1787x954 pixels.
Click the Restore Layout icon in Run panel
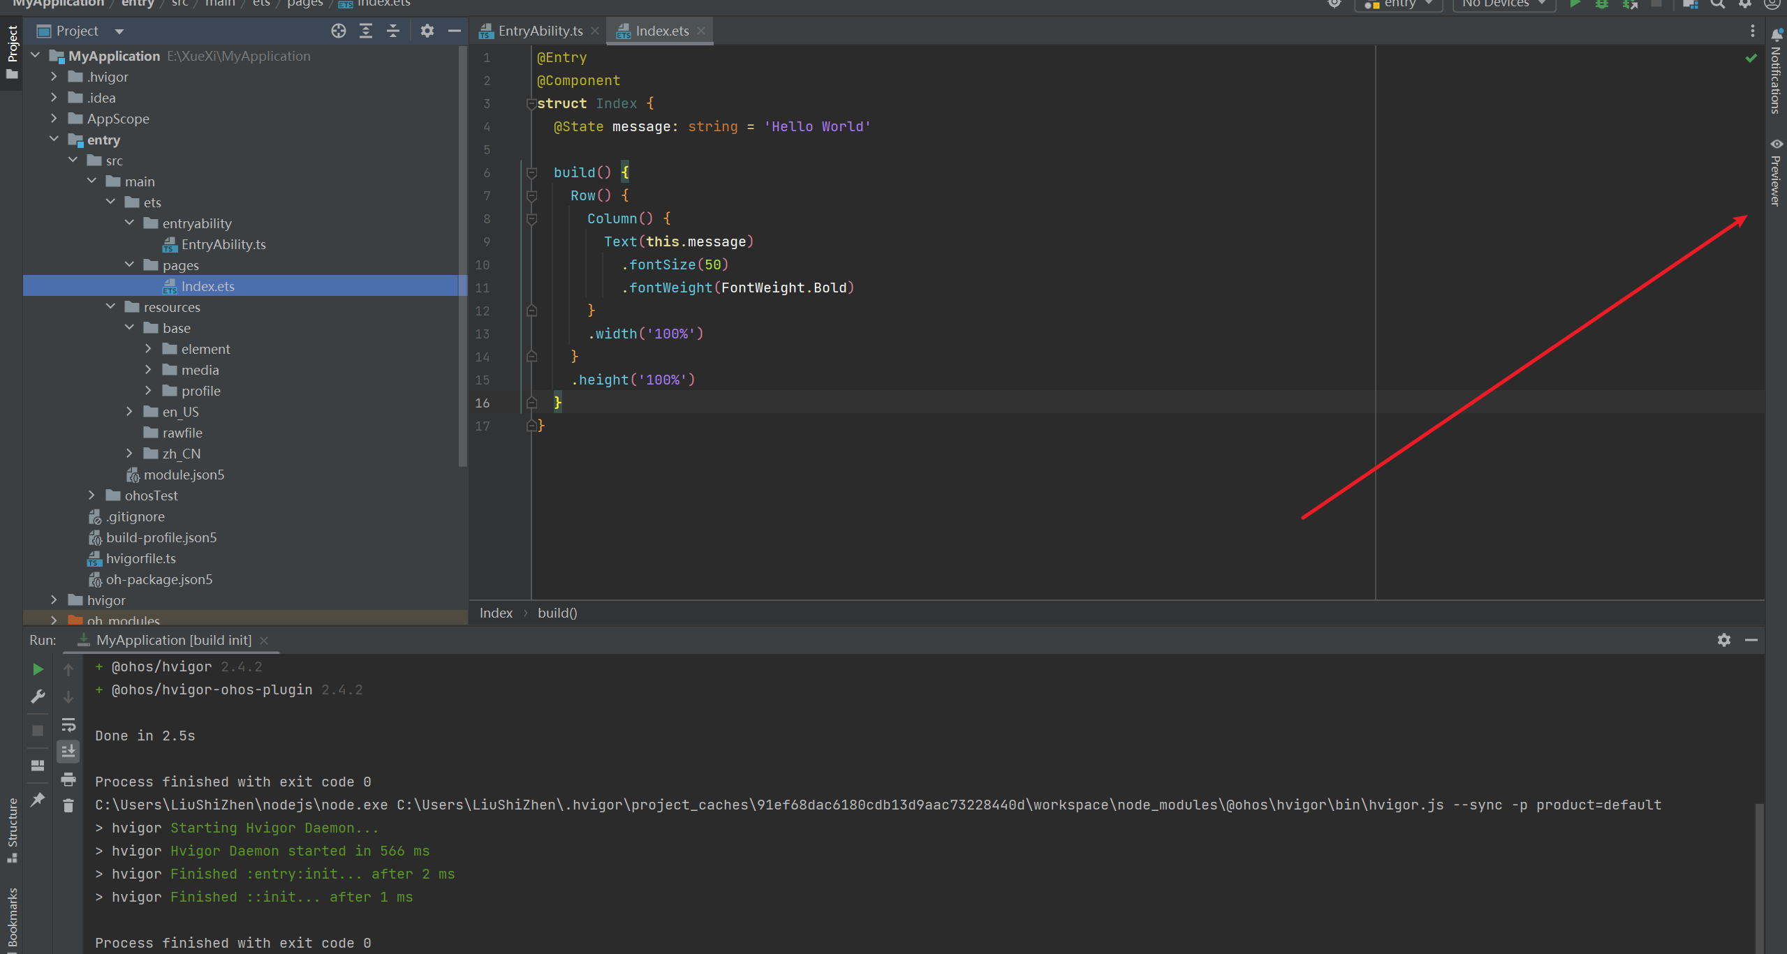[38, 766]
